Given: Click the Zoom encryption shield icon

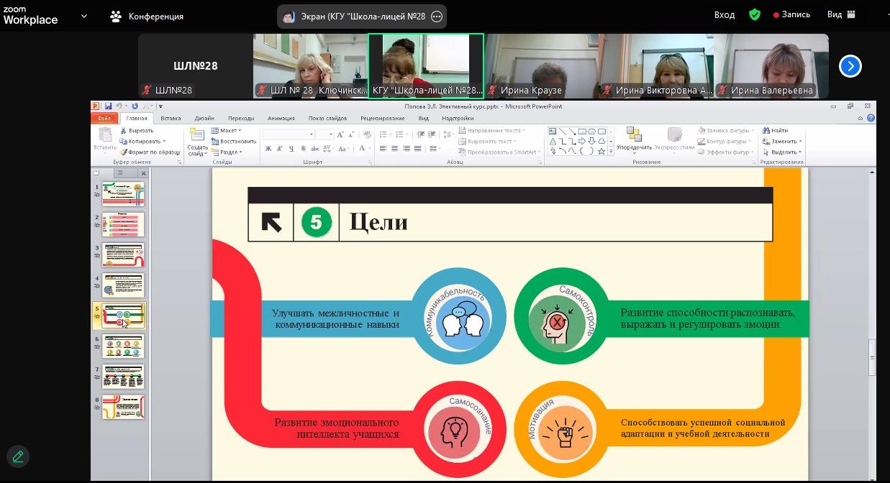Looking at the screenshot, I should coord(755,14).
